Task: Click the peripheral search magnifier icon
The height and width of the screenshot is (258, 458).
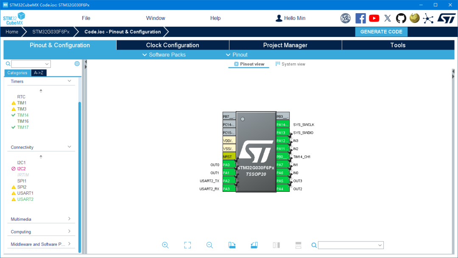Action: tap(8, 64)
